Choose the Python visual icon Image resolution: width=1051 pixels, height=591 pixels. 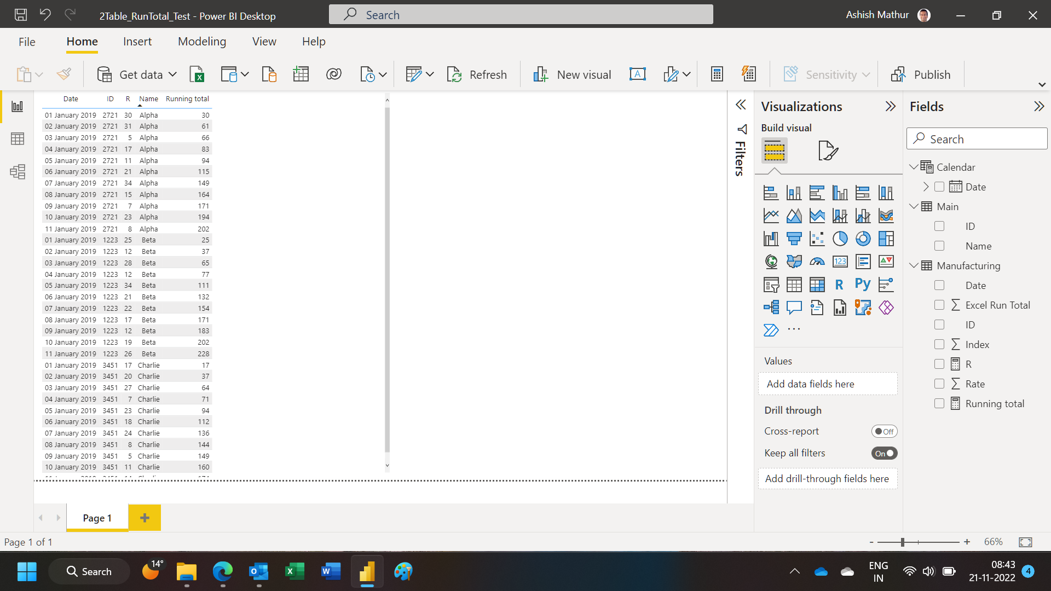[x=863, y=285]
